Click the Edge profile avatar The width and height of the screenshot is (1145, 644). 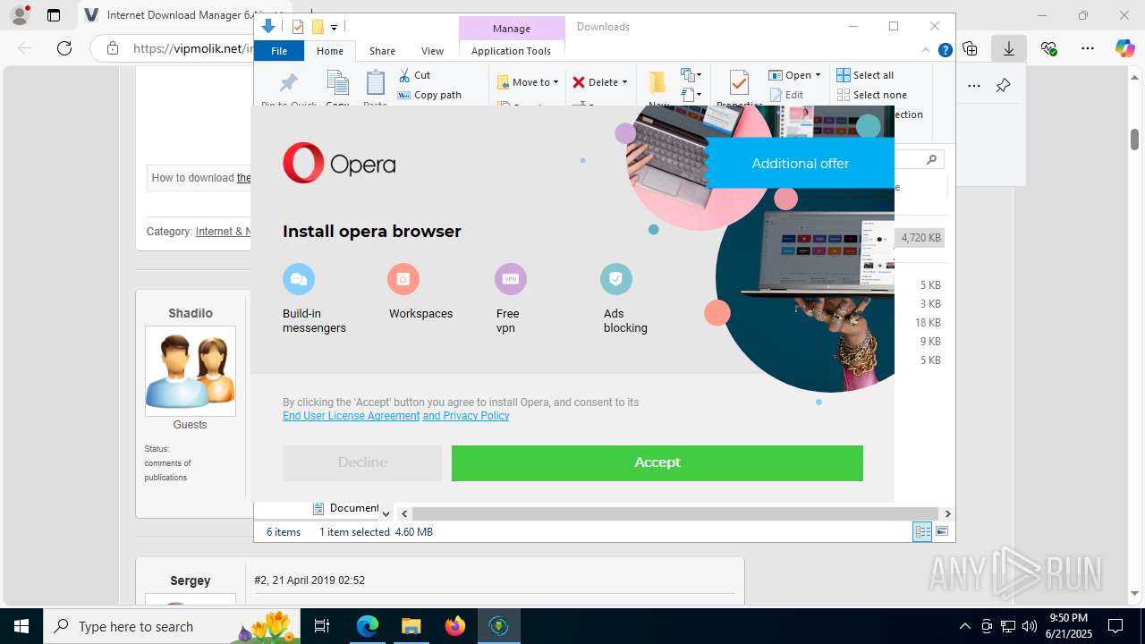click(19, 15)
